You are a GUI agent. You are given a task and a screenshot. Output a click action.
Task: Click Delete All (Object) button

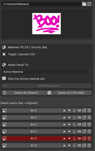(x=24, y=93)
